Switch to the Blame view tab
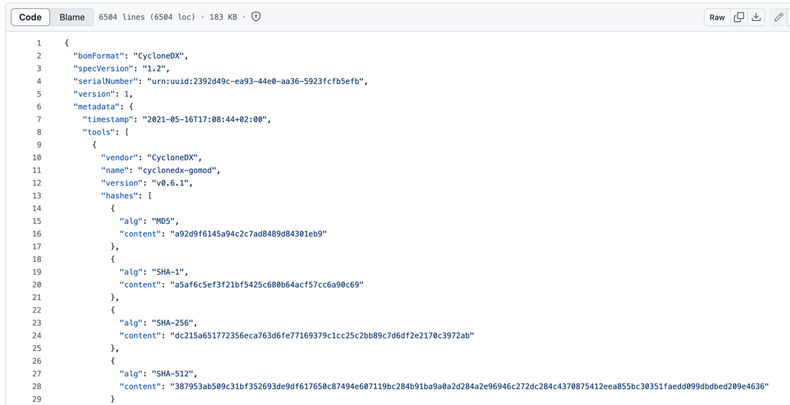The width and height of the screenshot is (790, 405). 72,17
